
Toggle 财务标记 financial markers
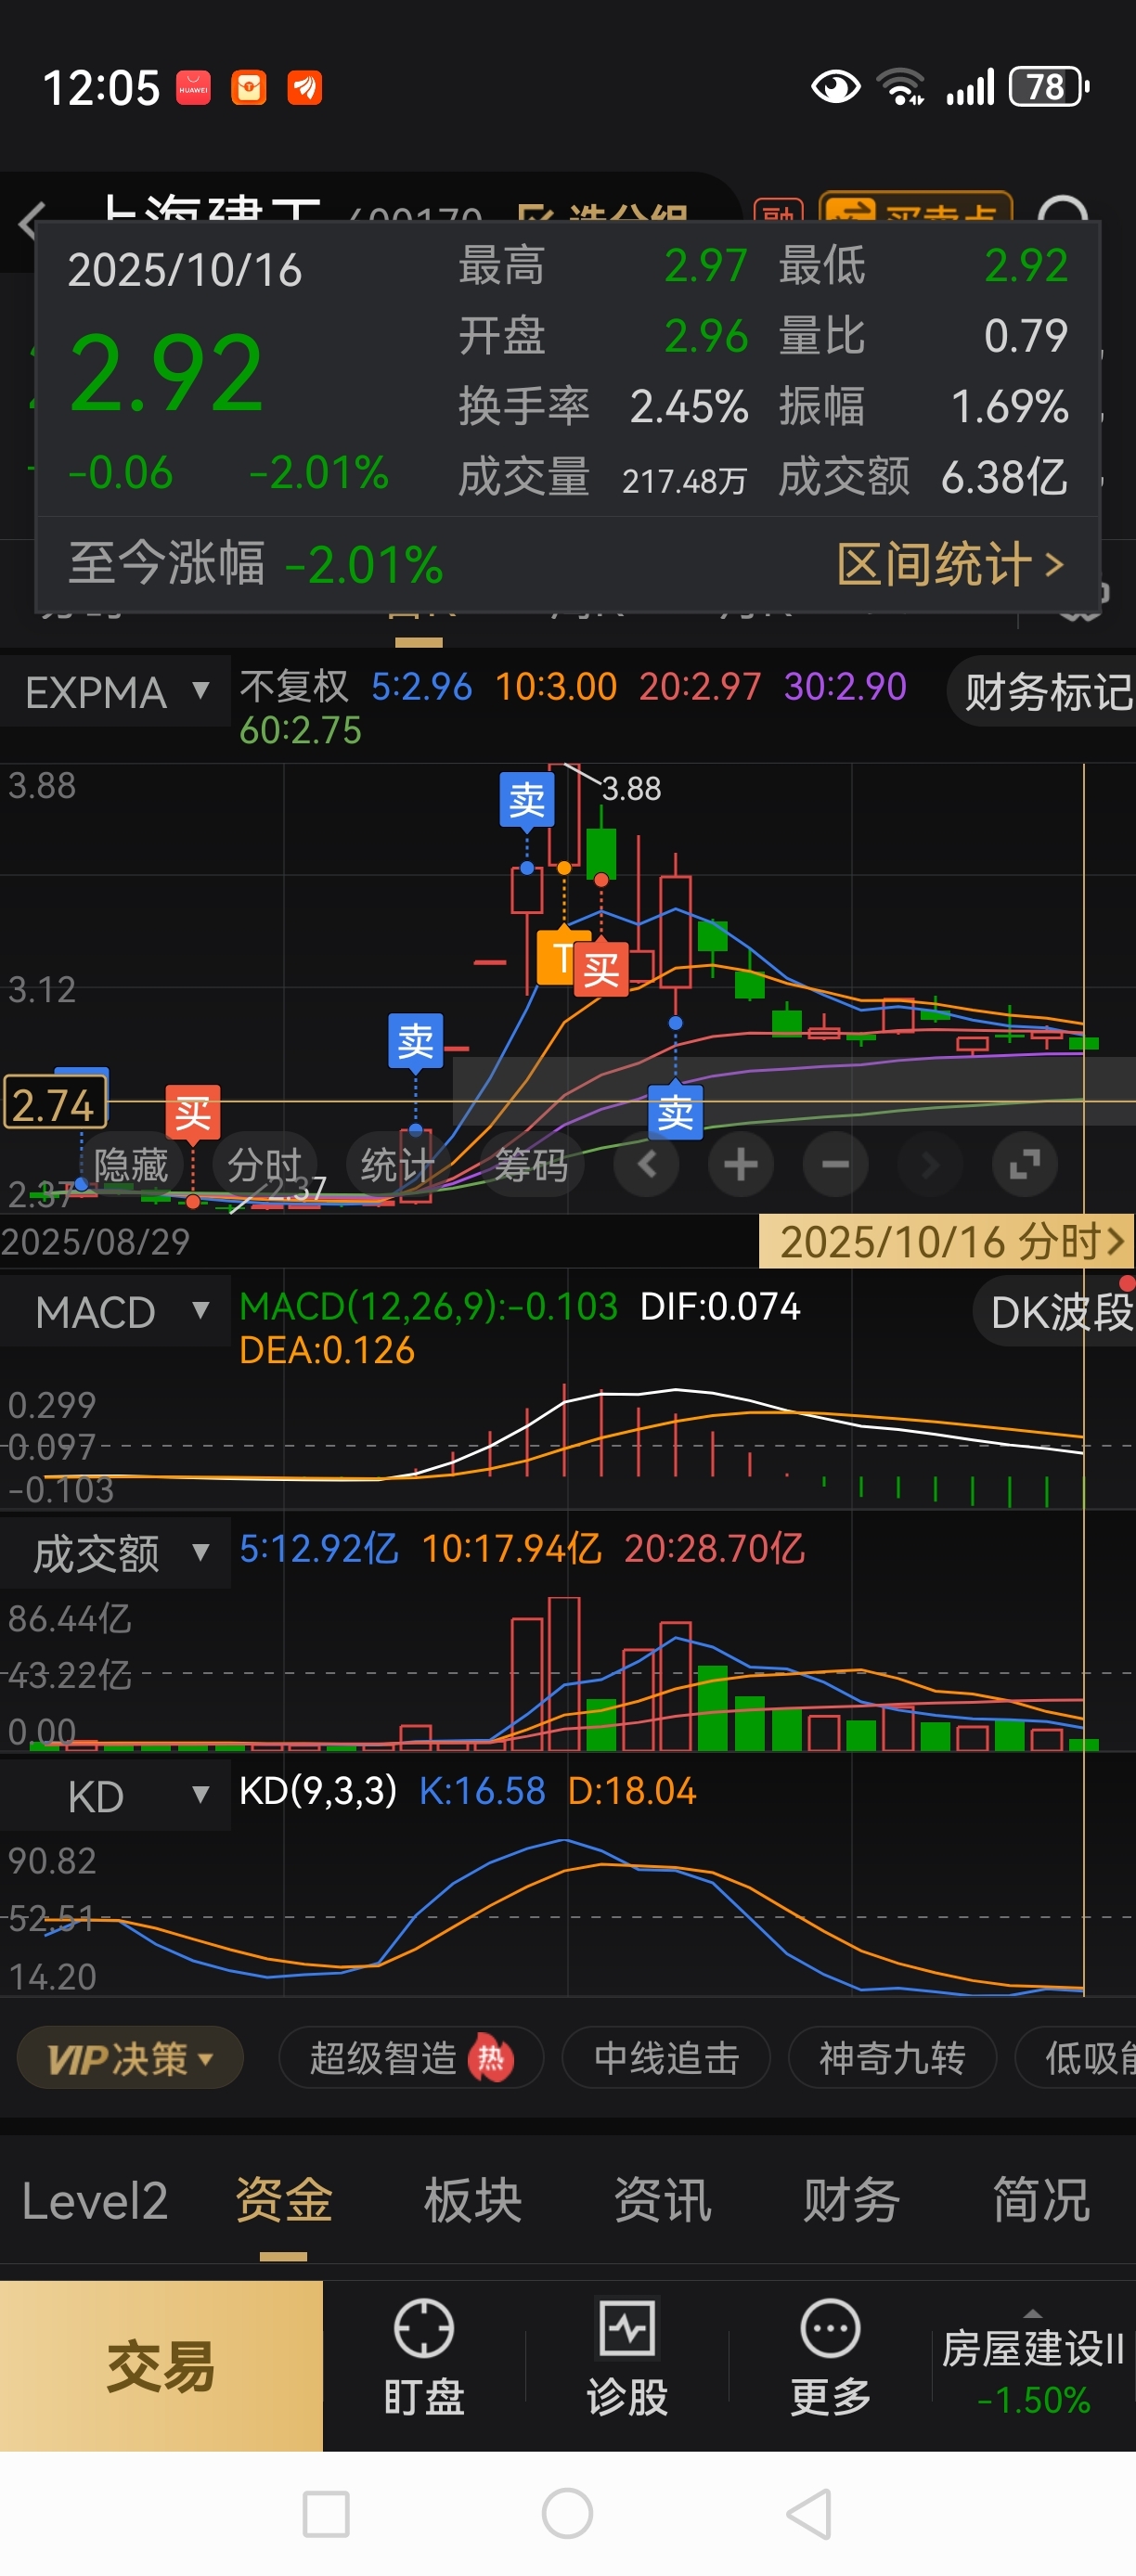(1042, 691)
